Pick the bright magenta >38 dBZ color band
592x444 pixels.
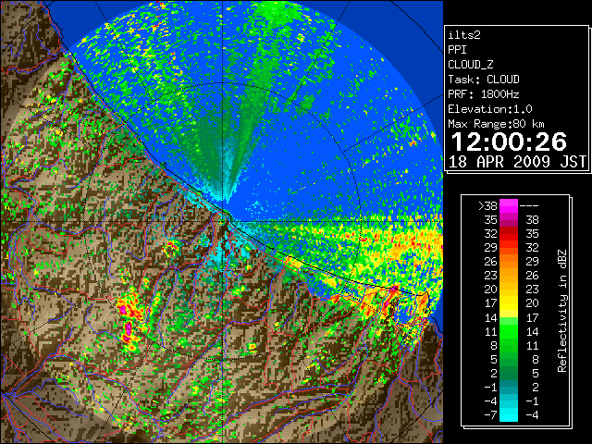tap(509, 205)
